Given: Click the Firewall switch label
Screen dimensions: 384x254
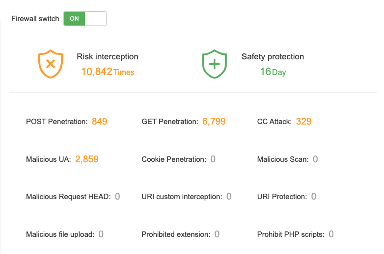Looking at the screenshot, I should click(35, 19).
